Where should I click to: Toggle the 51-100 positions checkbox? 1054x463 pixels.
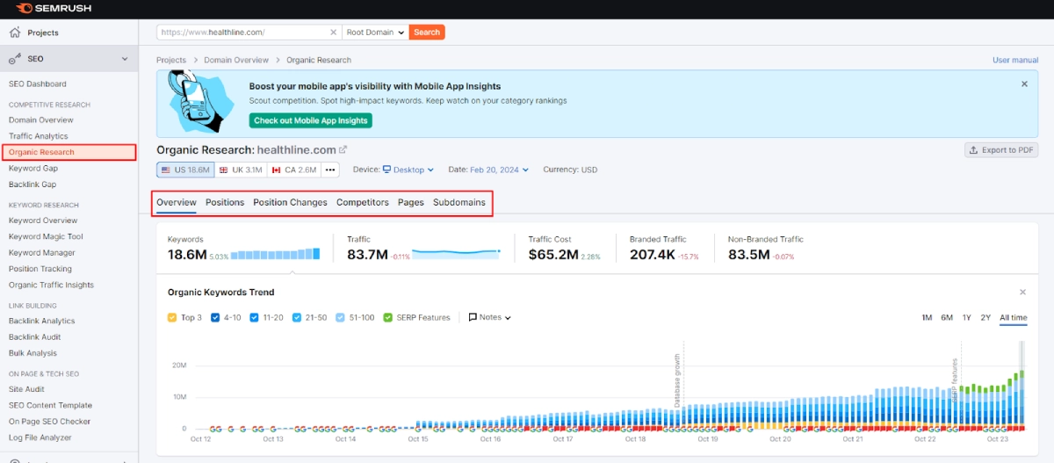click(340, 318)
